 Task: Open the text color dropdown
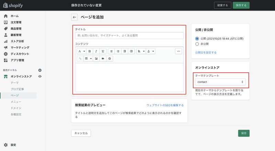[151, 51]
